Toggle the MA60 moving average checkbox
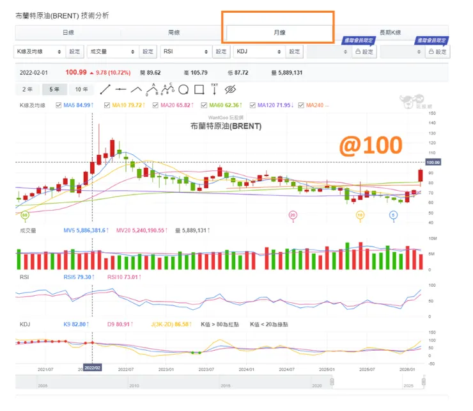 [x=204, y=105]
